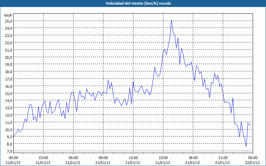Click the chart title 'Velocidad del viento [km/h] escala'
266x166 pixels.
point(138,3)
